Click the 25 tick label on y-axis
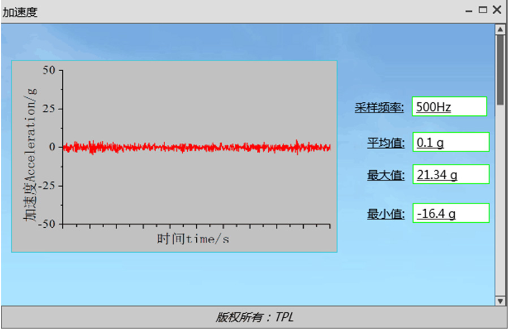 click(x=49, y=109)
